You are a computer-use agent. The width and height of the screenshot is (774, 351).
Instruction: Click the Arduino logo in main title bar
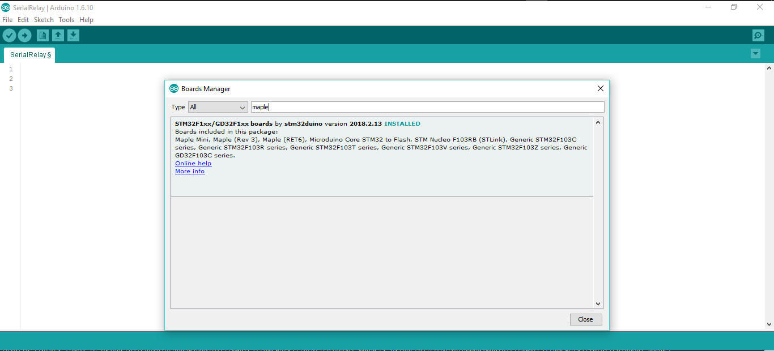pyautogui.click(x=6, y=7)
